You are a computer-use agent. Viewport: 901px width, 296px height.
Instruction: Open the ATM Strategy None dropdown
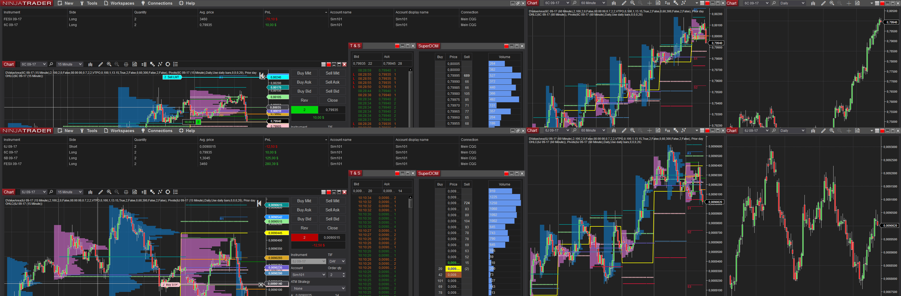click(x=318, y=289)
